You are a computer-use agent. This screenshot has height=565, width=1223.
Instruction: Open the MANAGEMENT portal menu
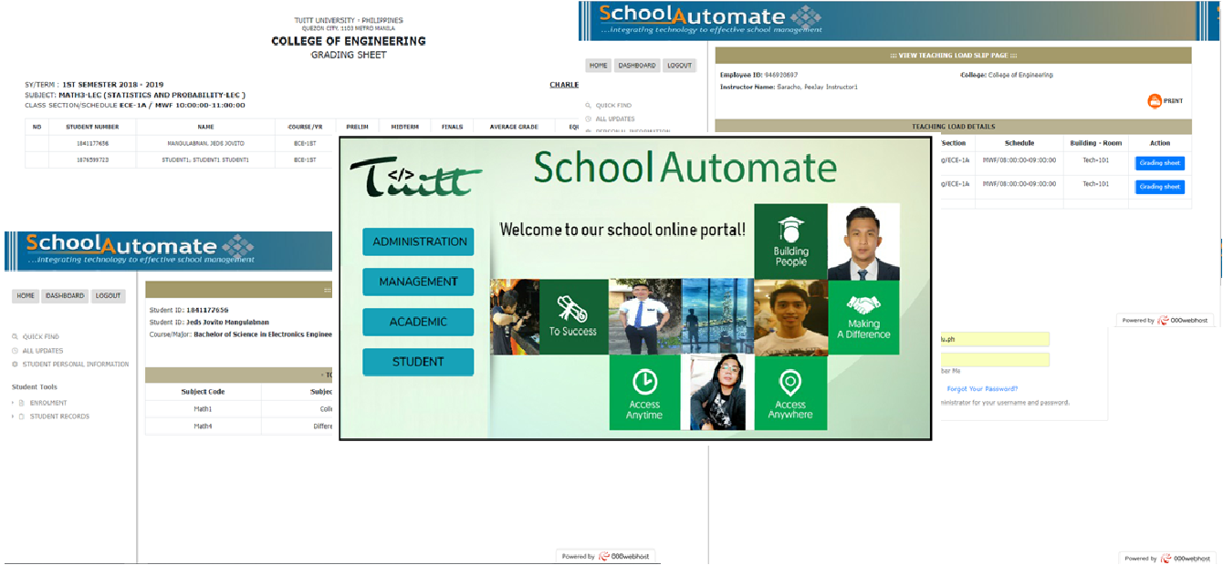pyautogui.click(x=418, y=282)
